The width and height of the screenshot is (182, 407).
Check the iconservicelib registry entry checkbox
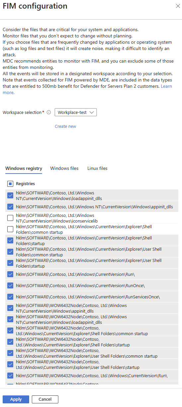tap(10, 218)
